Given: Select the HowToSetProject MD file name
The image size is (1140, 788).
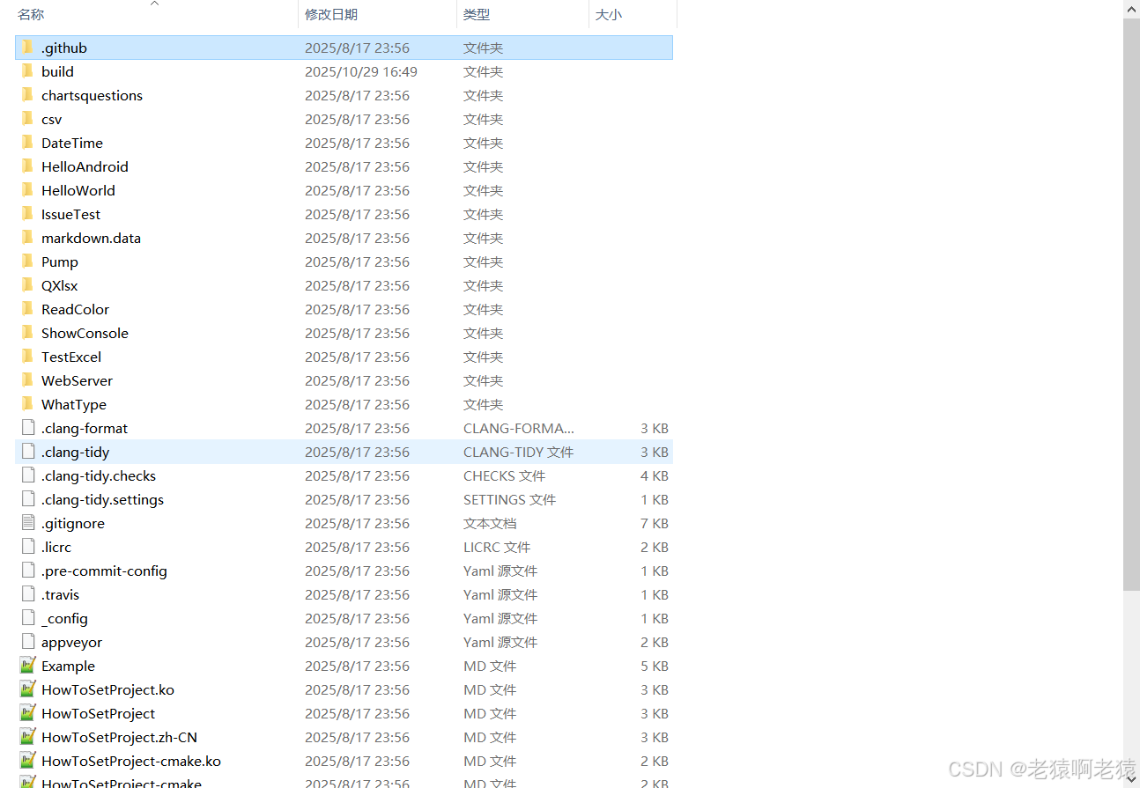Looking at the screenshot, I should (x=99, y=713).
